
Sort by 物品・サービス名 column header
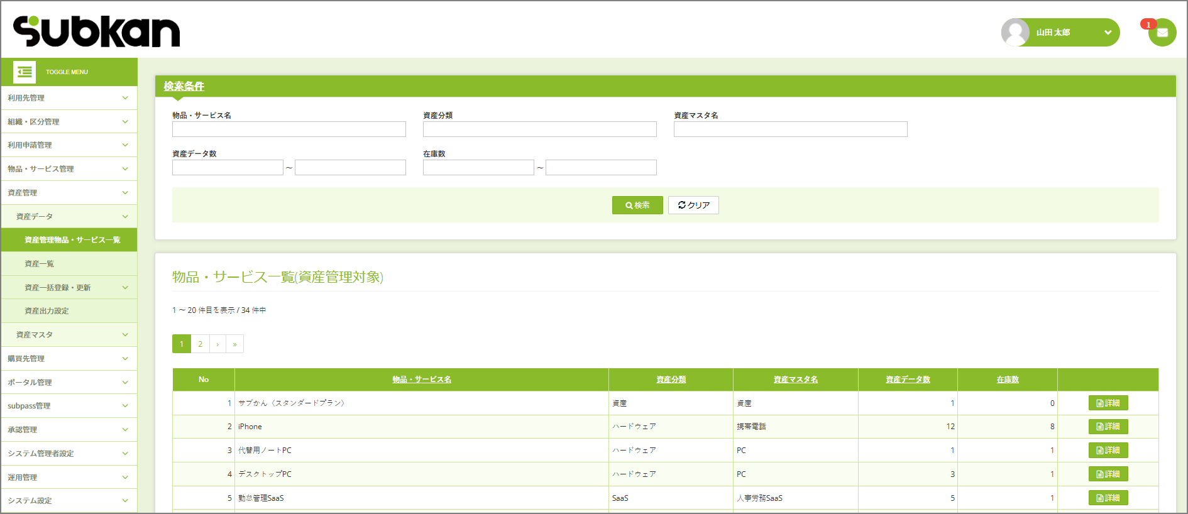pos(422,380)
